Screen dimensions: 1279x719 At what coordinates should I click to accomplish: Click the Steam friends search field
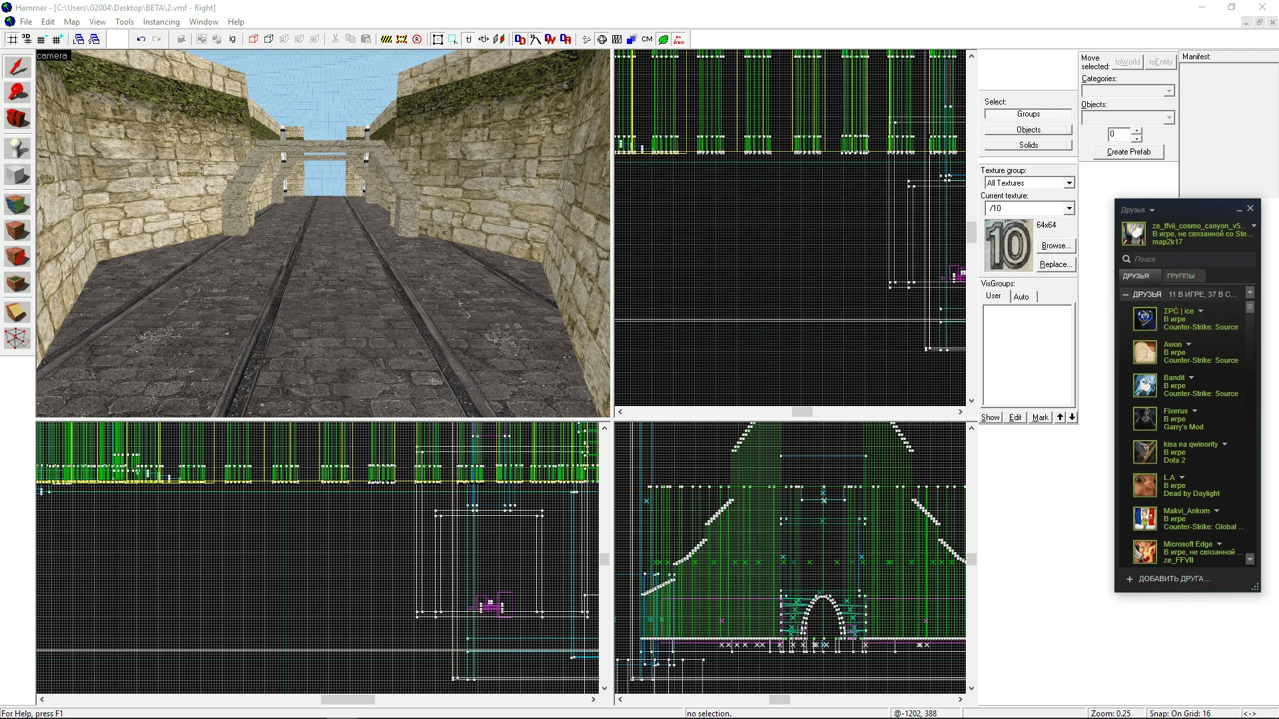(1189, 259)
